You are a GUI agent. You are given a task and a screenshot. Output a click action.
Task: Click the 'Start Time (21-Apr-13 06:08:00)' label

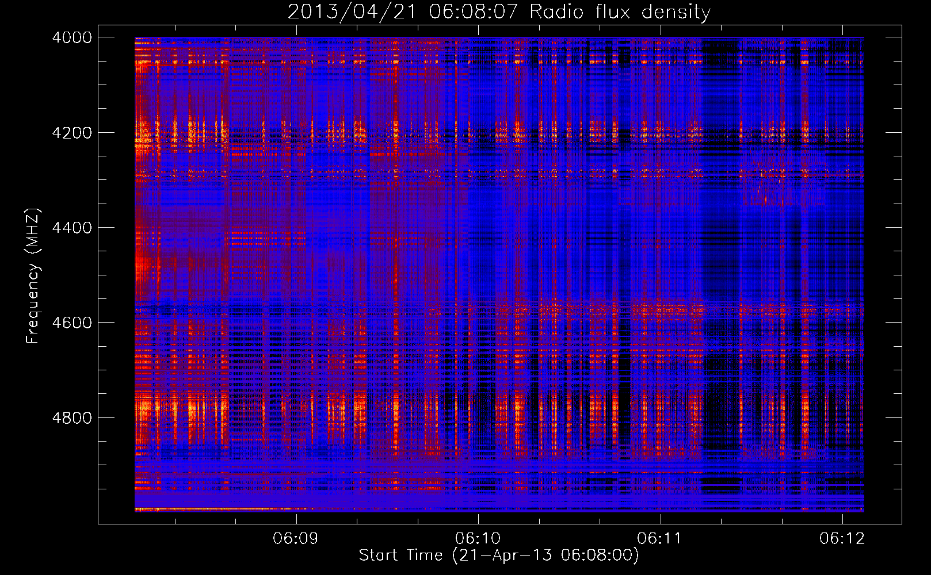[x=499, y=555]
